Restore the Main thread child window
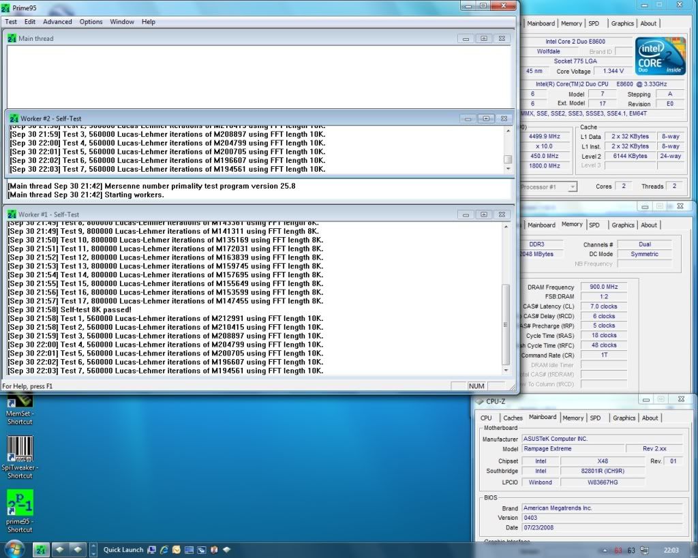The image size is (698, 558). click(483, 39)
